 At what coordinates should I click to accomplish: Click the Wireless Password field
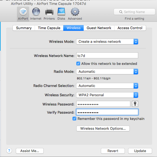pyautogui.click(x=103, y=104)
